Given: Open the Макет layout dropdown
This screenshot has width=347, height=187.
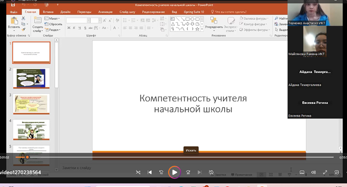Looking at the screenshot, I should pyautogui.click(x=54, y=19).
